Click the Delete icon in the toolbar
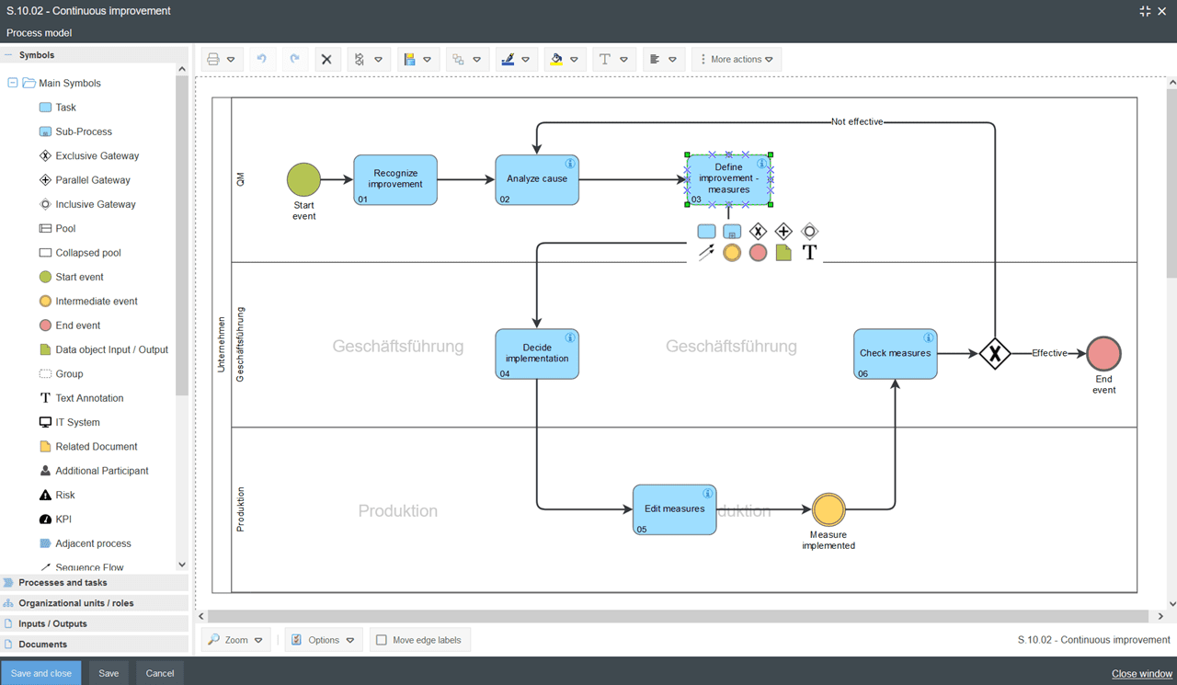The image size is (1177, 685). pyautogui.click(x=327, y=59)
